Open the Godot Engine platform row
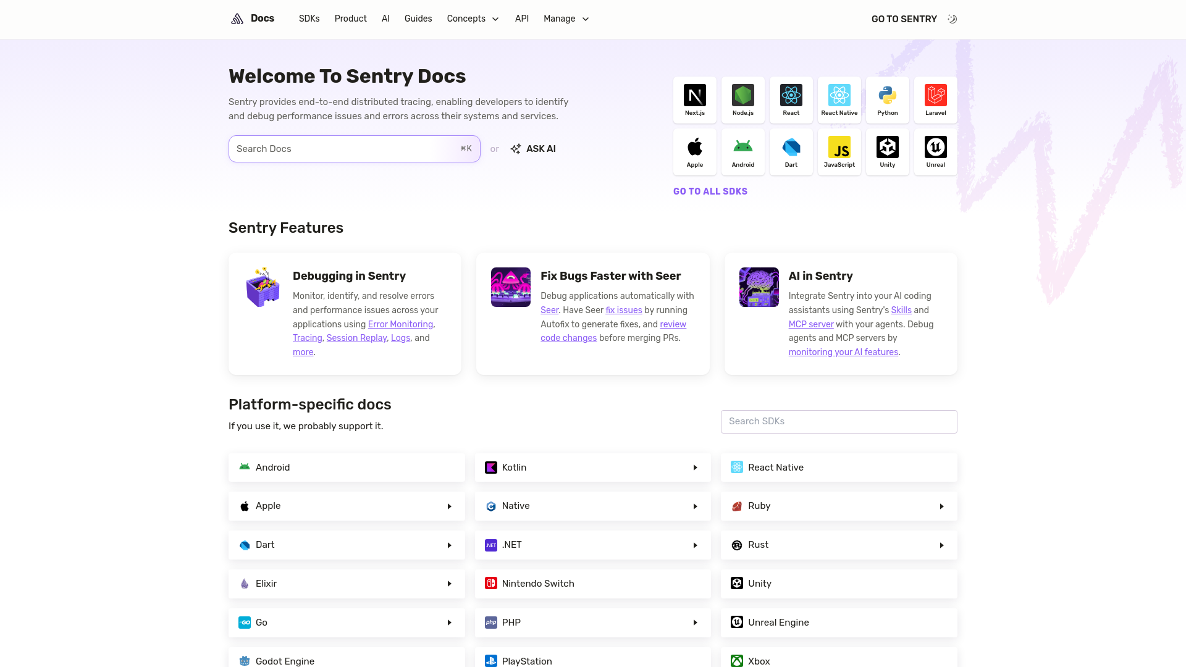Screen dimensions: 1186x667 347,658
